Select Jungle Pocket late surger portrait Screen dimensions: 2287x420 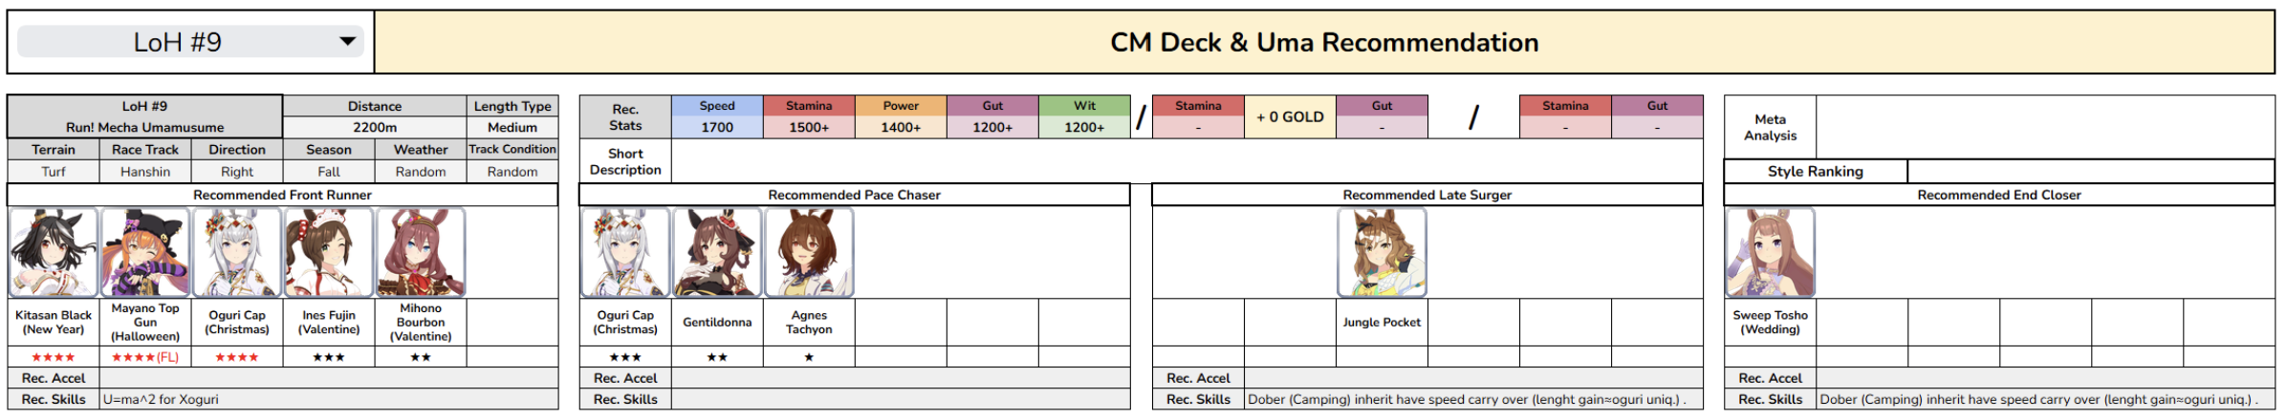pos(1382,253)
